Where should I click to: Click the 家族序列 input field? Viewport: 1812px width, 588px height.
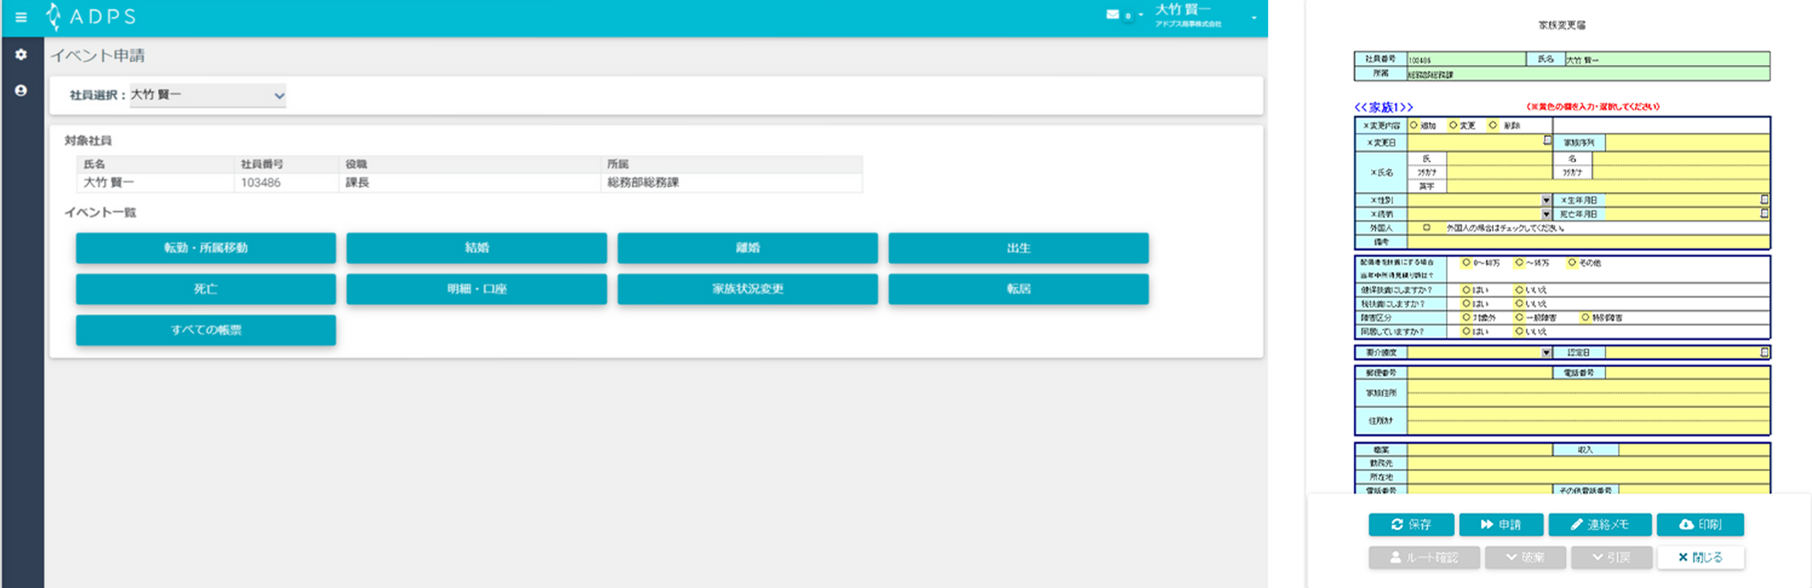coord(1687,143)
